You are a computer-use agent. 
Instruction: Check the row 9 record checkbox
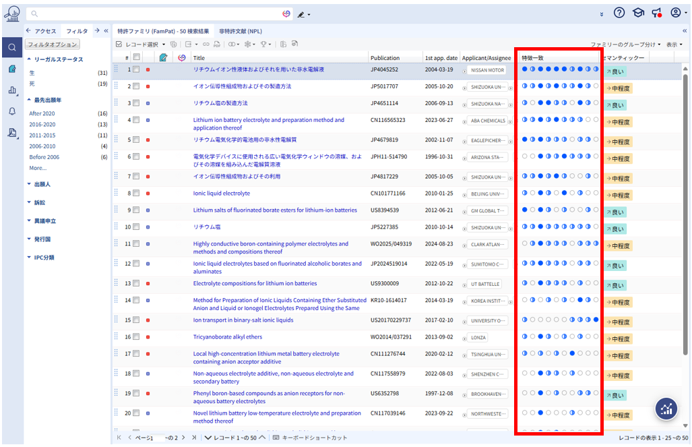coord(136,210)
